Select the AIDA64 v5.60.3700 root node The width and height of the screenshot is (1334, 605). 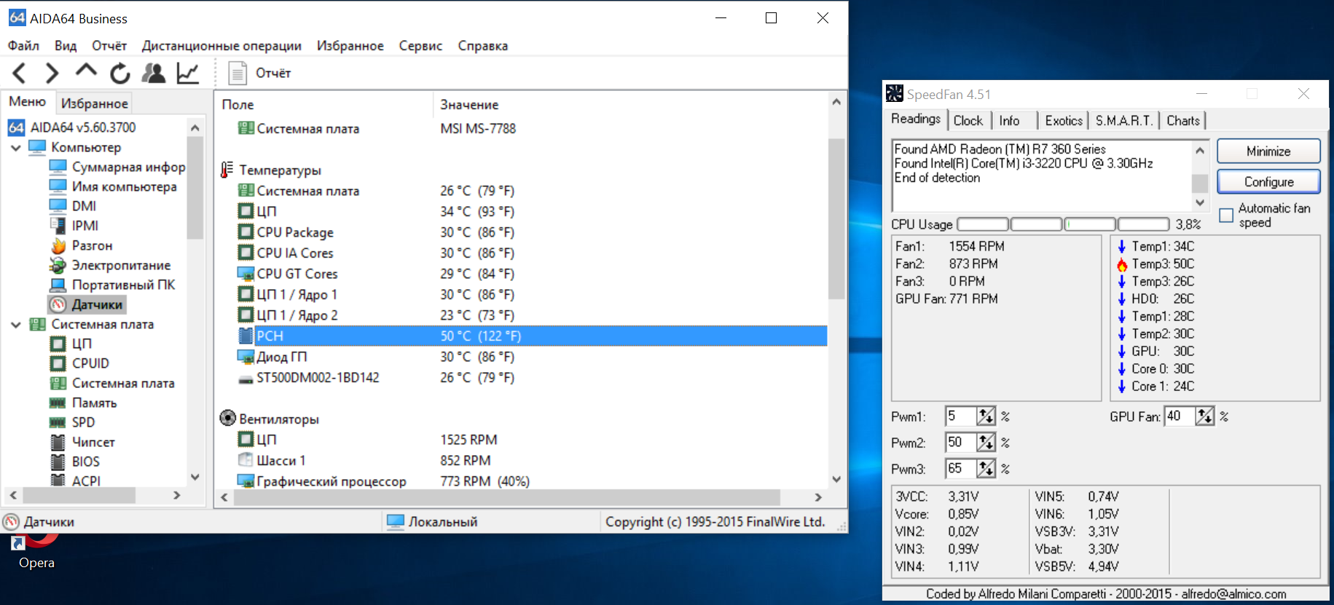coord(72,128)
